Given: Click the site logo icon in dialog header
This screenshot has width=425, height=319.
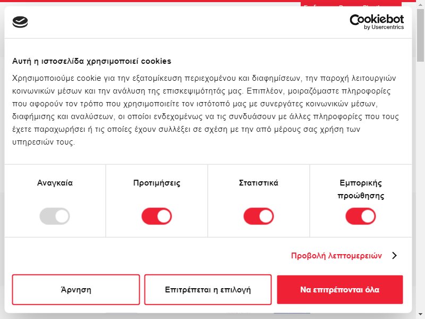Looking at the screenshot, I should 20,22.
